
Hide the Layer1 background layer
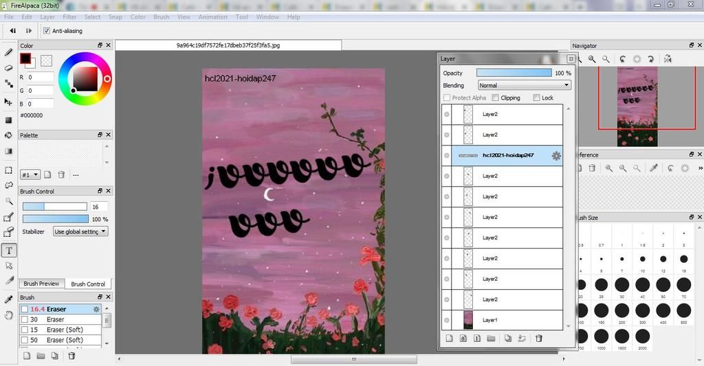click(447, 320)
